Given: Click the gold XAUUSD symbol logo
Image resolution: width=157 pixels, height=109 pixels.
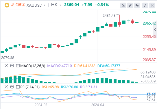Looking at the screenshot, I should point(7,5).
